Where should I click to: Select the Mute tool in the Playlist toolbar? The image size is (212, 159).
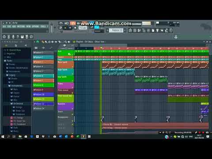pos(53,42)
